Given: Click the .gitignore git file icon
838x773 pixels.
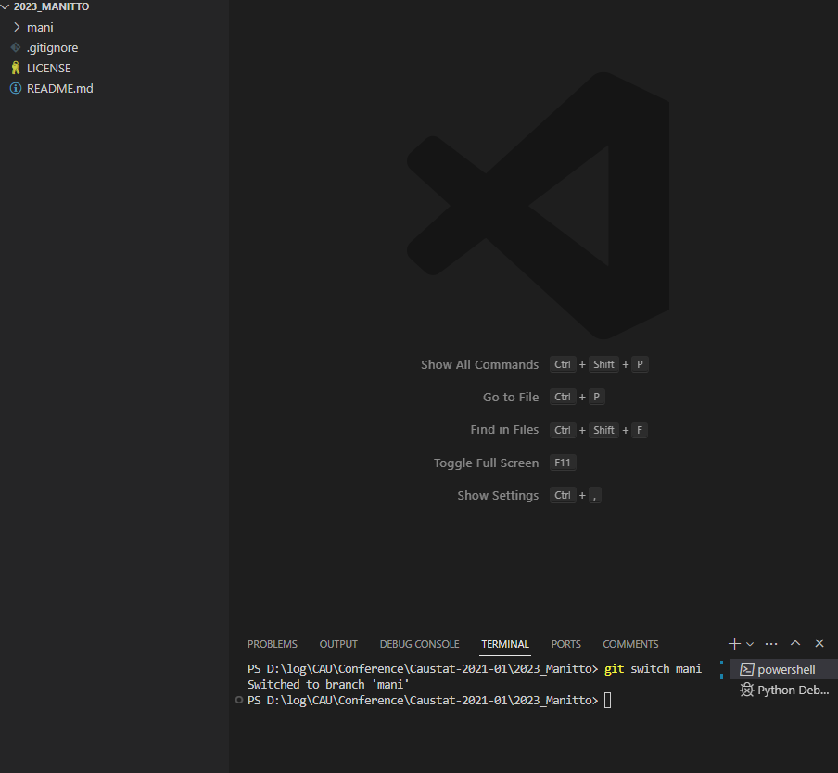Looking at the screenshot, I should 16,47.
